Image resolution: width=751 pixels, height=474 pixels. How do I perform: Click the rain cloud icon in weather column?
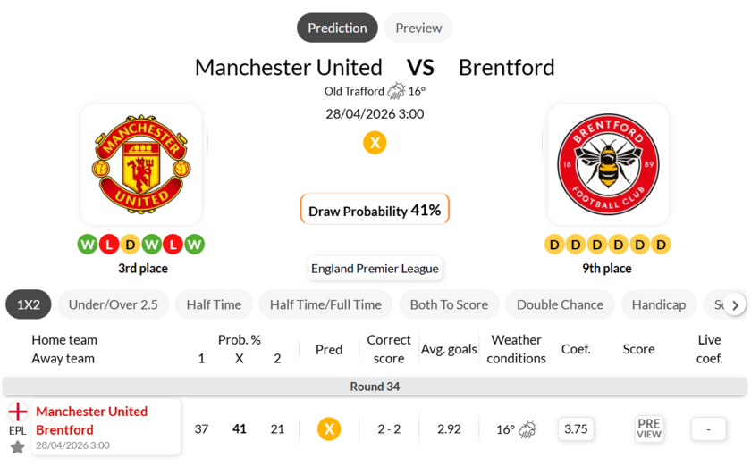tap(527, 429)
